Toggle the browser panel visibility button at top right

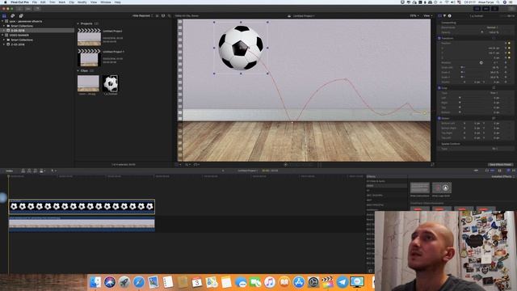click(x=477, y=9)
